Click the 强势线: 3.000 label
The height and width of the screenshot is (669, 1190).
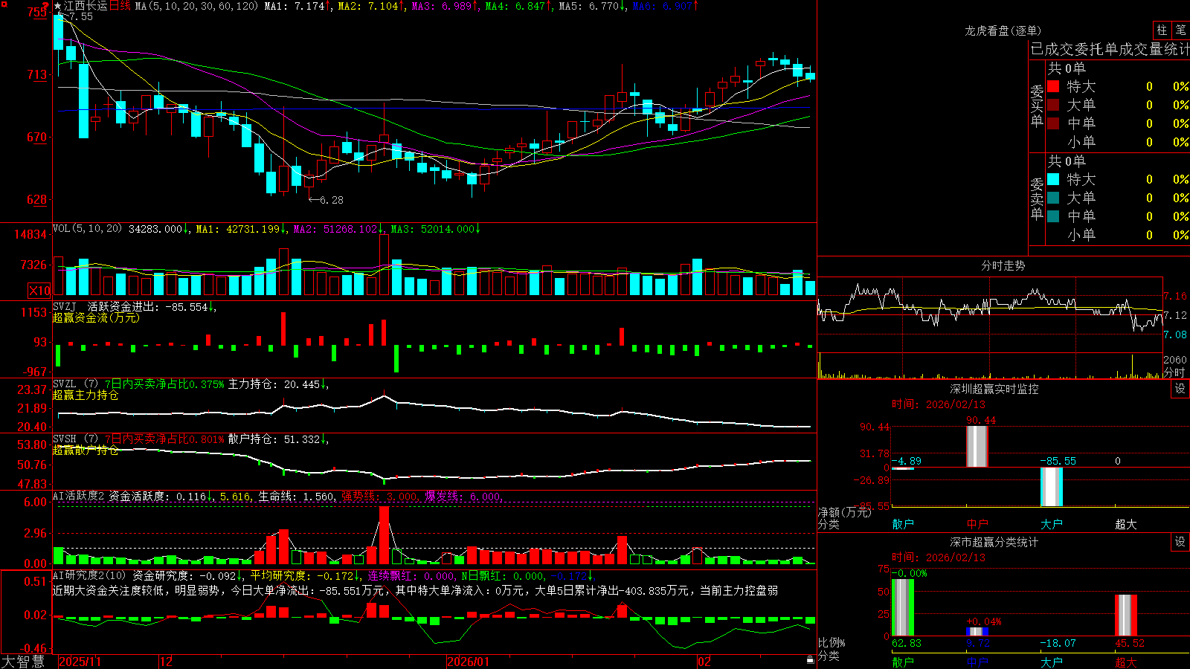(x=379, y=496)
